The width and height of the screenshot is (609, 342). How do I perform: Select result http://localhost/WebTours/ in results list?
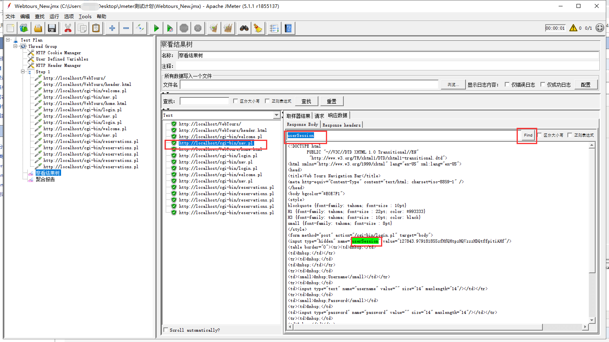click(210, 124)
